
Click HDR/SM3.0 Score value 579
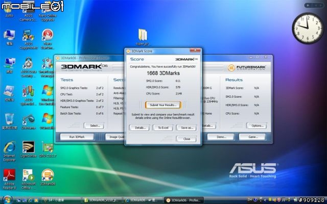pyautogui.click(x=178, y=87)
